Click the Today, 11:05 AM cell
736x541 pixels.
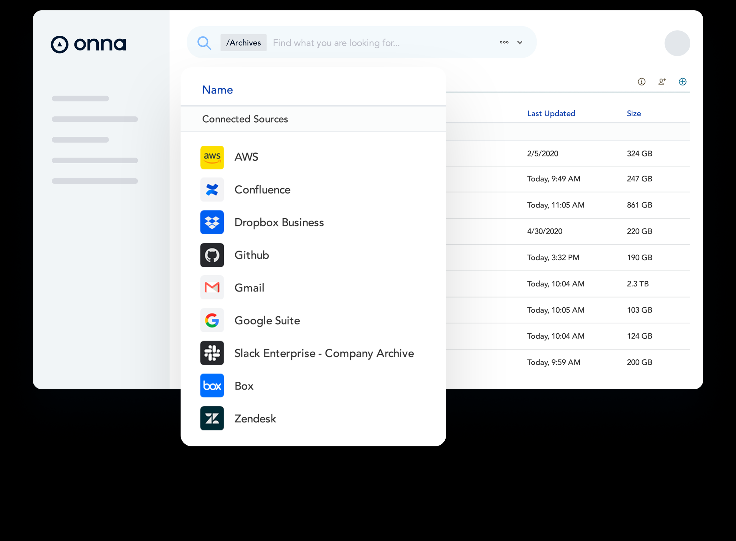click(x=556, y=205)
